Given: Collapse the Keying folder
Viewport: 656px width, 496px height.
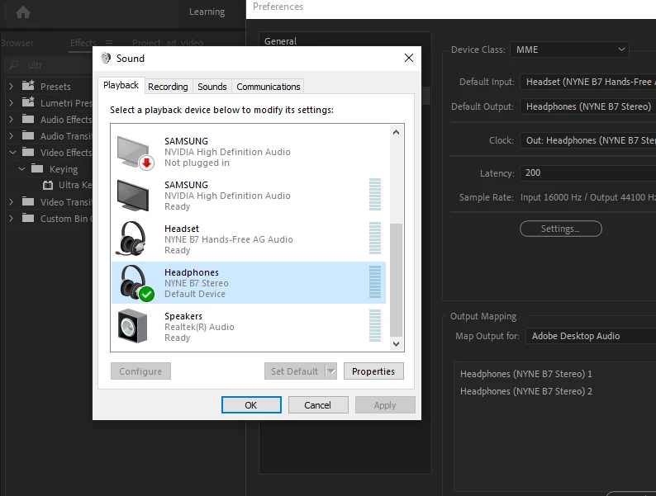Looking at the screenshot, I should coord(21,169).
